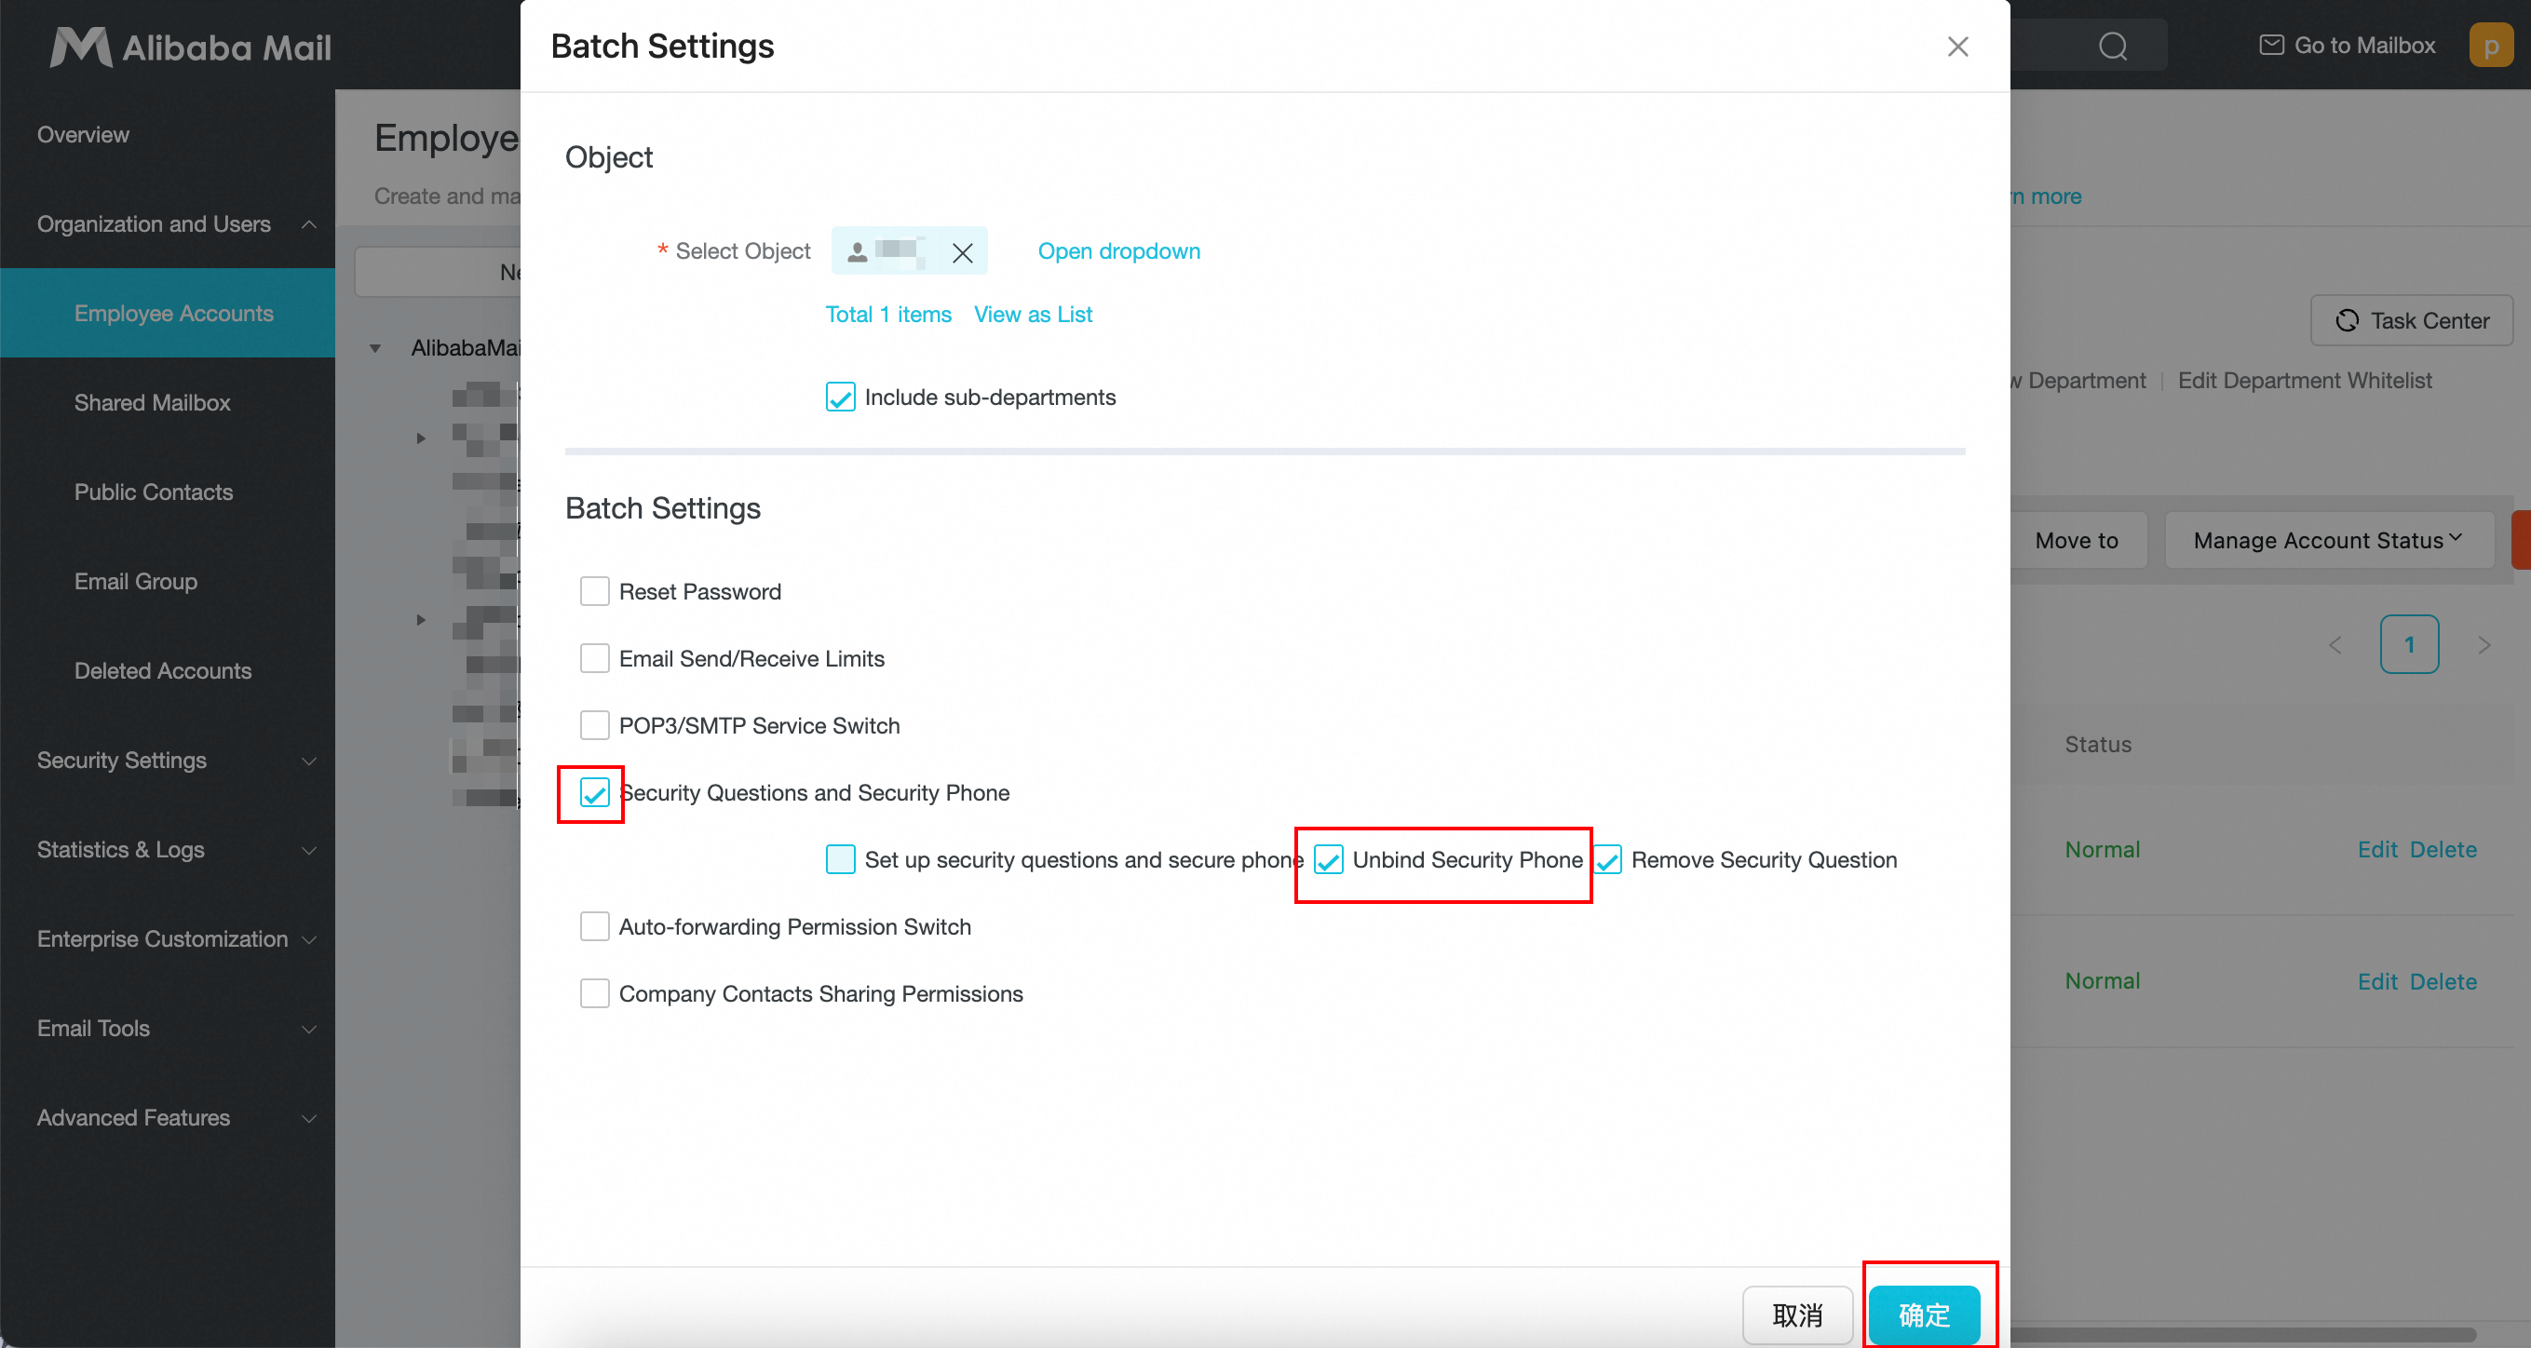The image size is (2531, 1348).
Task: Check Company Contacts Sharing Permissions
Action: 594,993
